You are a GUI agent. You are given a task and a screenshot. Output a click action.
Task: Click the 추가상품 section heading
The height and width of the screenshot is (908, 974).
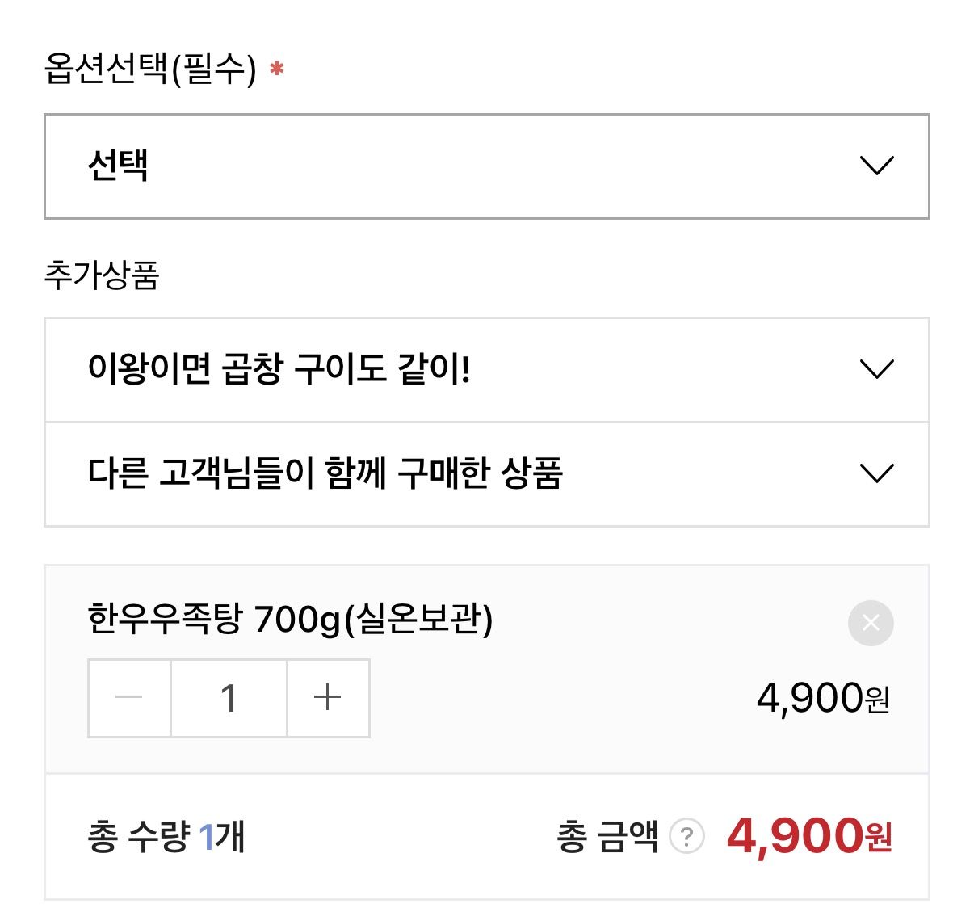click(102, 275)
